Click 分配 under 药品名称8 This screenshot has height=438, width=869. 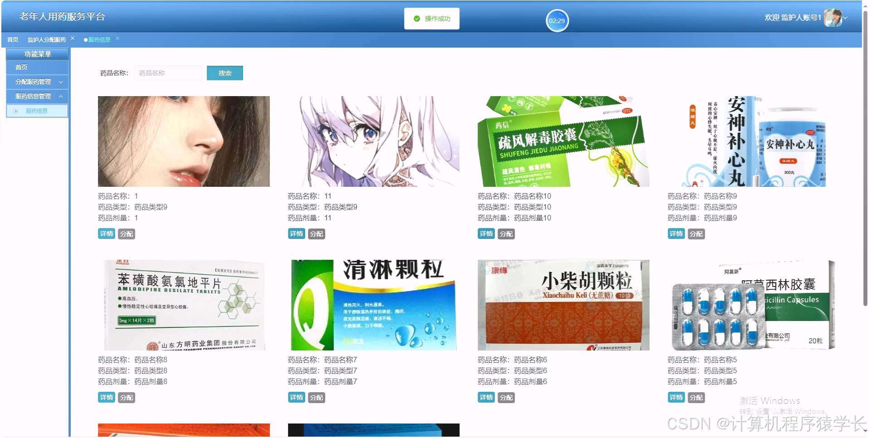tap(127, 397)
